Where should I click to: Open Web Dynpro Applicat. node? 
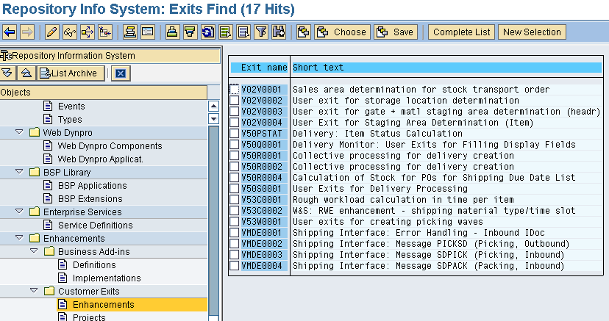tap(101, 159)
